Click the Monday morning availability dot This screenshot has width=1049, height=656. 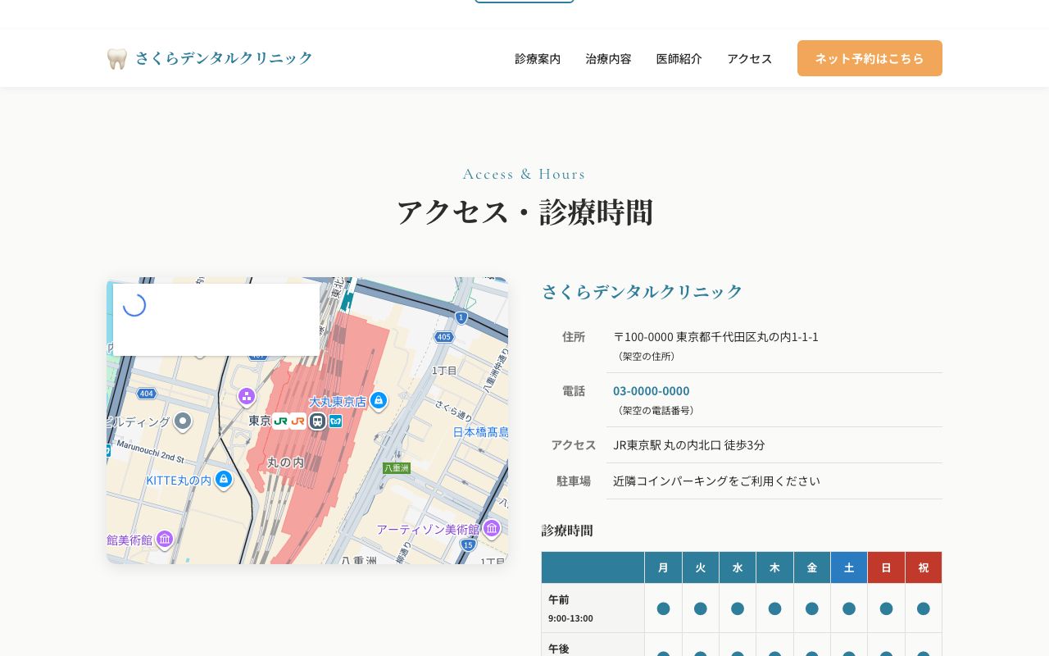click(663, 608)
